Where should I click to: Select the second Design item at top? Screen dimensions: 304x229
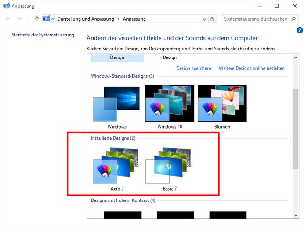[x=170, y=58]
